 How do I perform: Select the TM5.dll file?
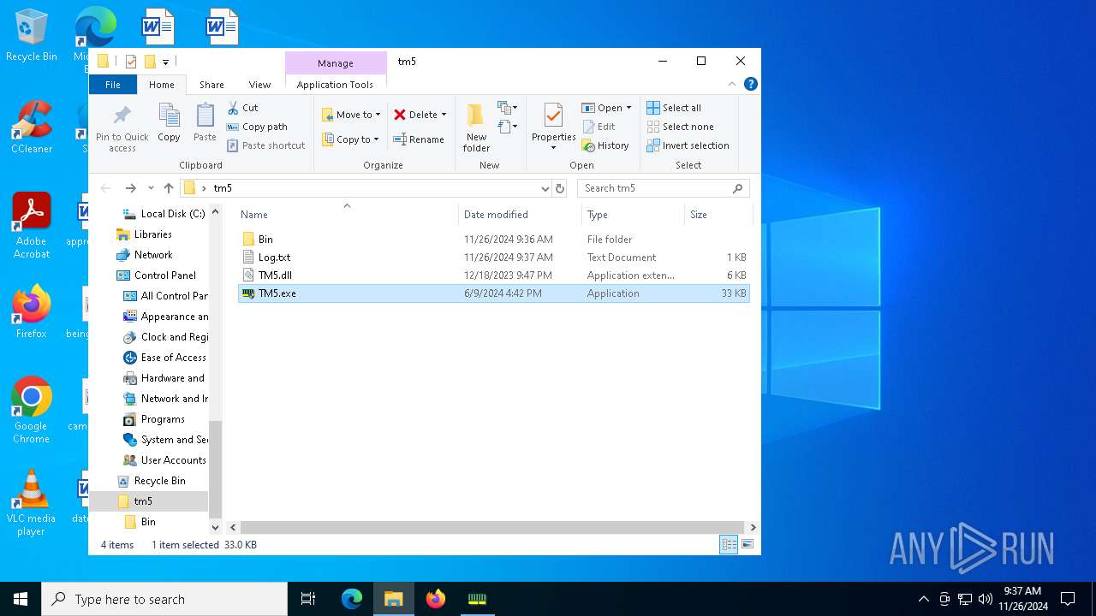493,275
